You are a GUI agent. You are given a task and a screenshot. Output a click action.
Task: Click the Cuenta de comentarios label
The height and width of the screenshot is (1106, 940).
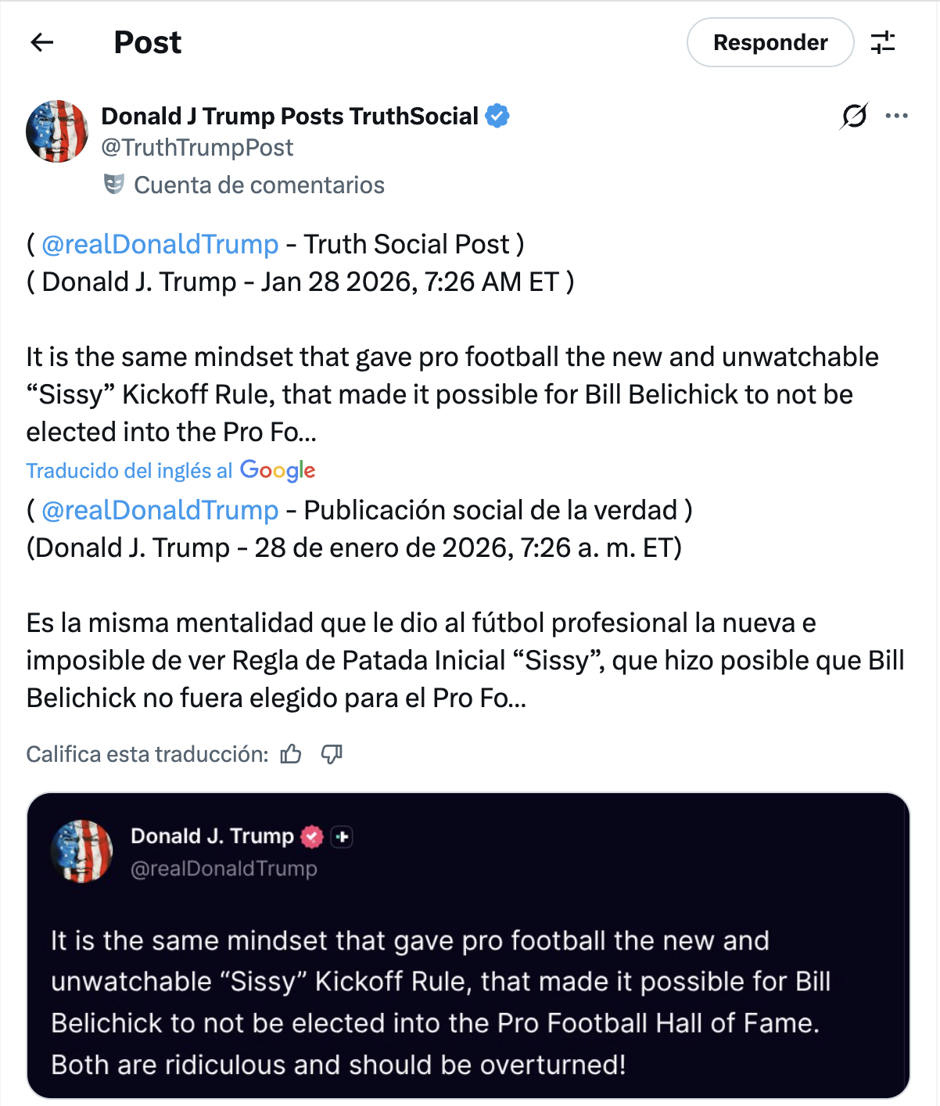tap(259, 185)
